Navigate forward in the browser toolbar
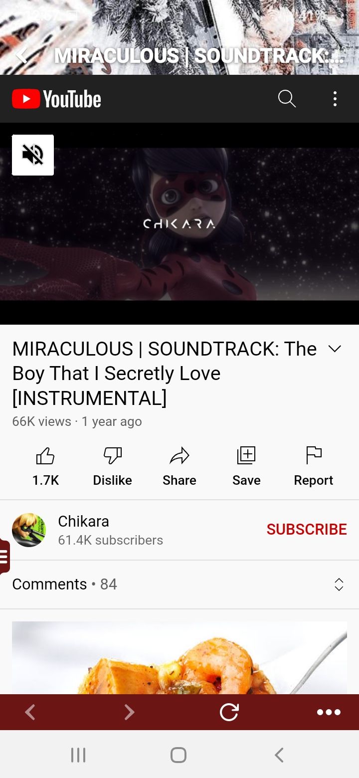The width and height of the screenshot is (359, 778). [129, 712]
